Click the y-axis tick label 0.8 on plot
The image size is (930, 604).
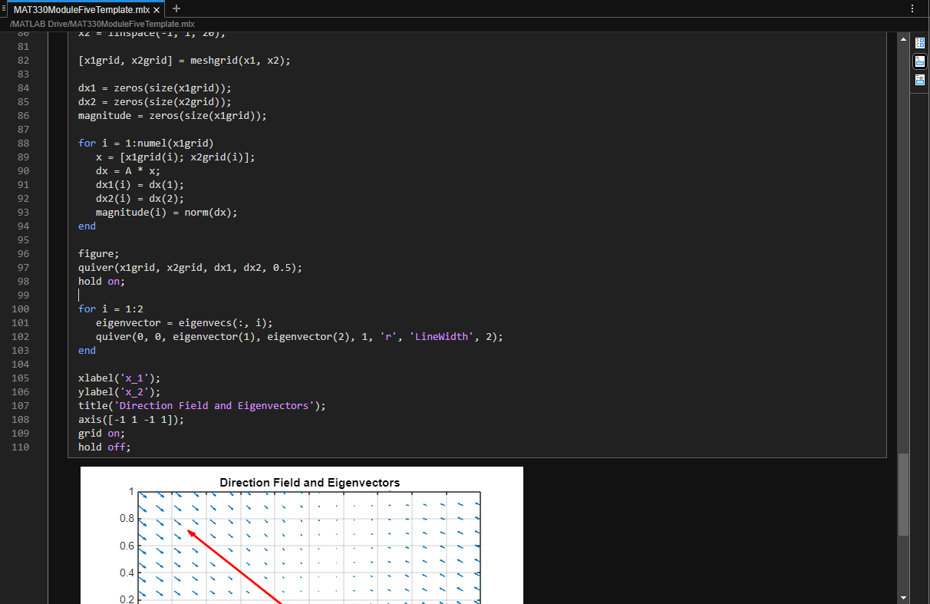click(126, 519)
